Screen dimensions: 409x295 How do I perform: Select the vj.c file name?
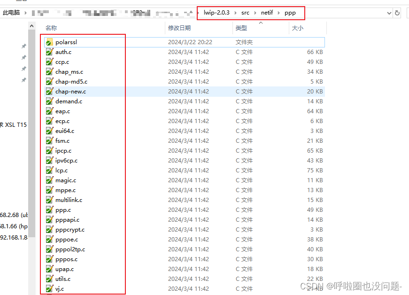(60, 289)
